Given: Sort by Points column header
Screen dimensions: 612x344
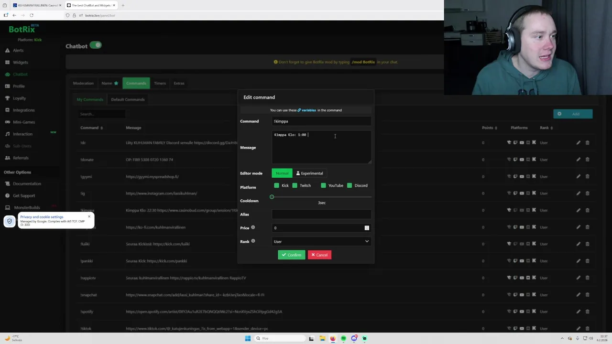Looking at the screenshot, I should pyautogui.click(x=489, y=128).
